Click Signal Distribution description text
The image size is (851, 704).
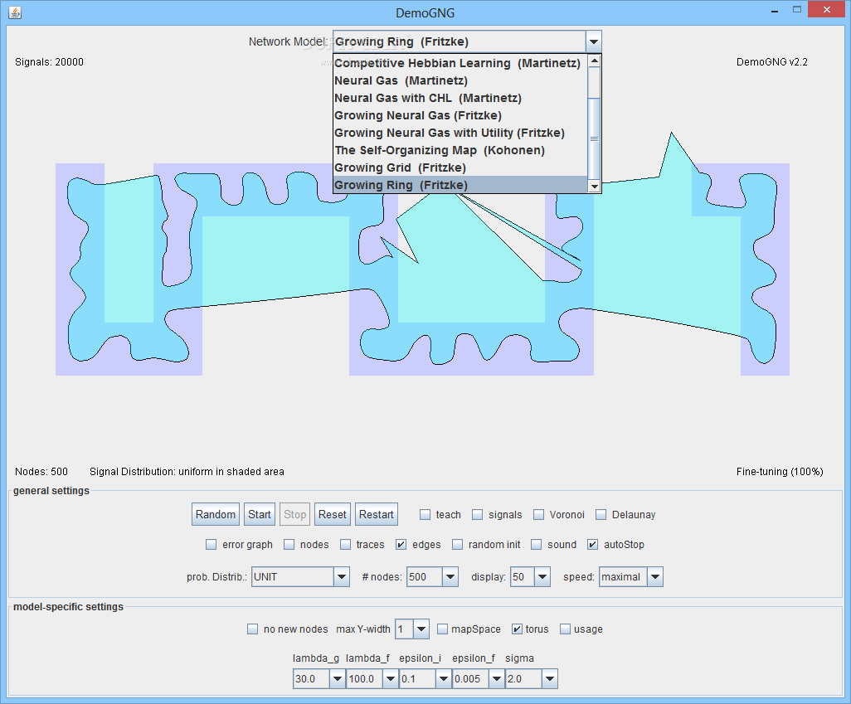pos(187,472)
